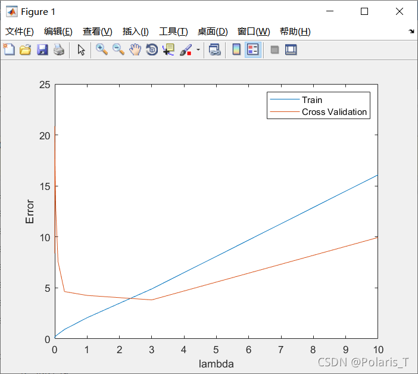Click the x-axis tick label 5

click(216, 350)
